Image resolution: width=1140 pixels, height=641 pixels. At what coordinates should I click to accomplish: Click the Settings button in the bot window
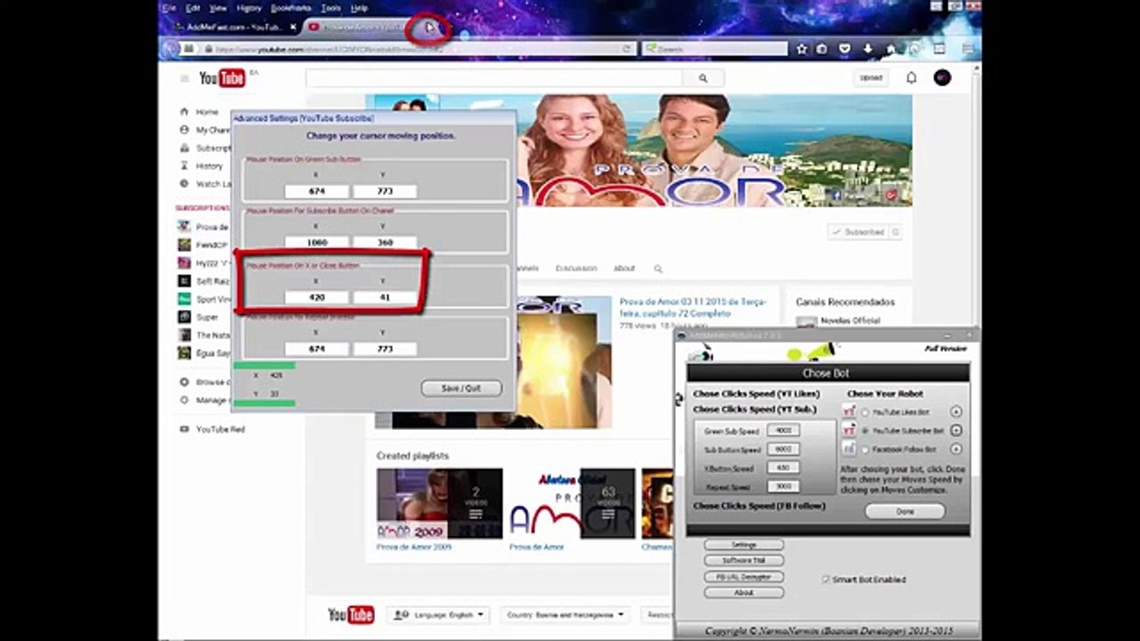pos(744,544)
